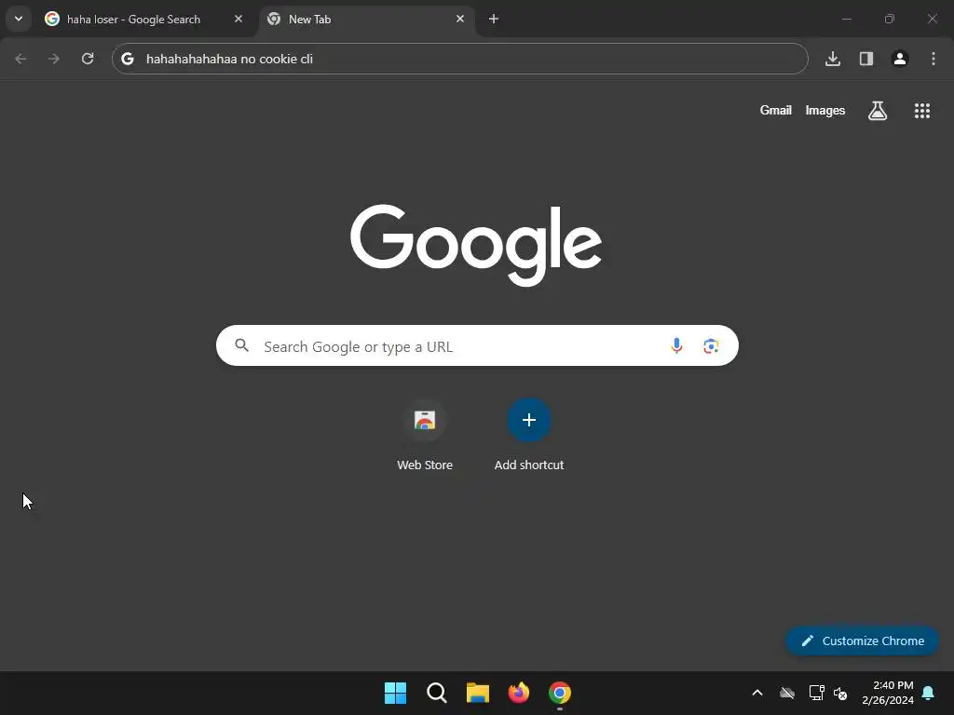The width and height of the screenshot is (954, 715).
Task: Open network status tray icon
Action: [x=816, y=693]
